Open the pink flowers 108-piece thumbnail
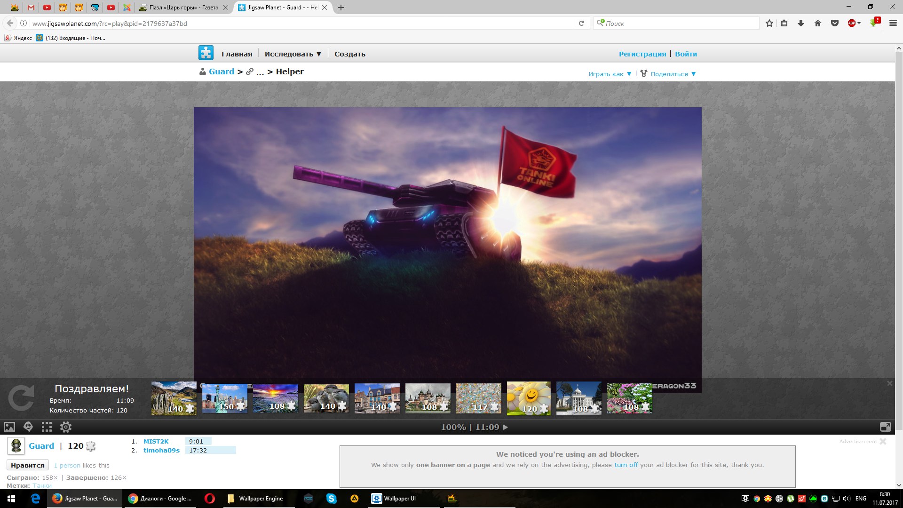 pos(630,398)
